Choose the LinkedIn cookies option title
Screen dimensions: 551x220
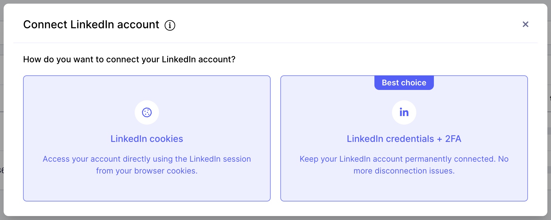pos(147,139)
